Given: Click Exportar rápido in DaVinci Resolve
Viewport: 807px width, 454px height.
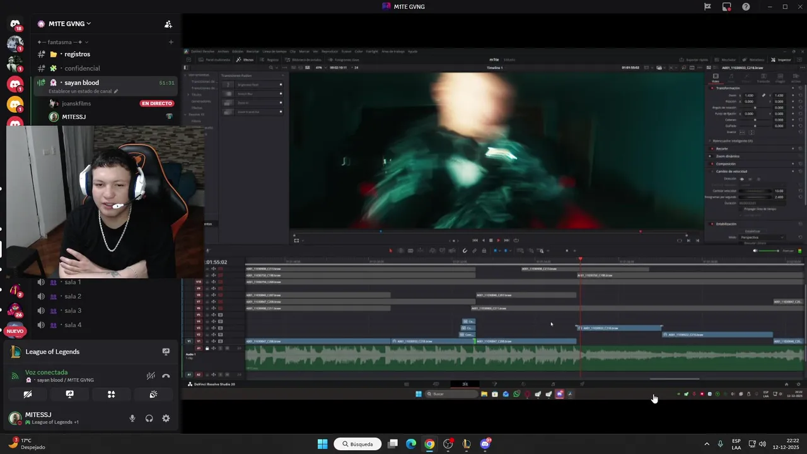Looking at the screenshot, I should 694,60.
